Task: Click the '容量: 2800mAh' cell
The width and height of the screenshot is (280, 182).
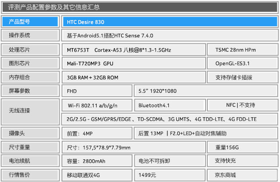Action: tap(97, 161)
